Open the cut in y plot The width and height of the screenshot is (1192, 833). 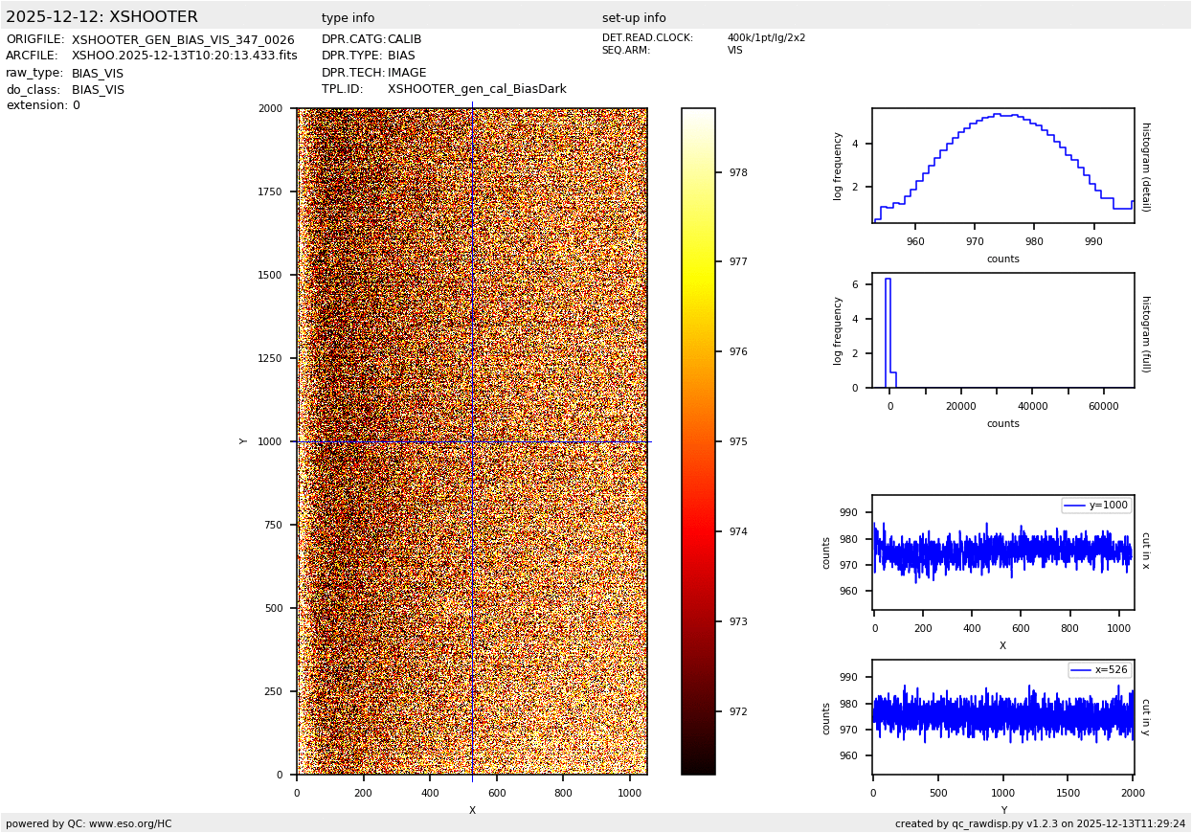tap(1002, 717)
